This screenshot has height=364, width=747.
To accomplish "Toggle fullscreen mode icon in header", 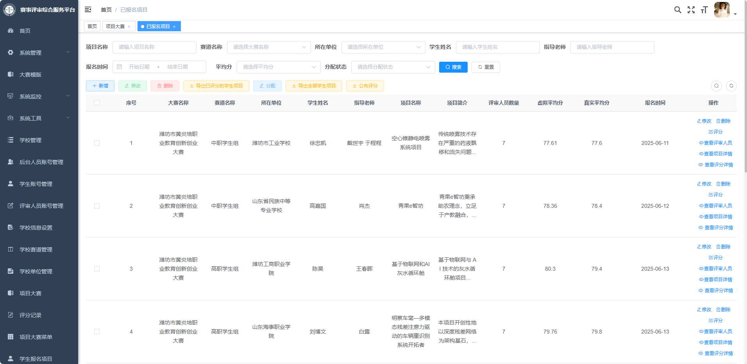I will [691, 10].
